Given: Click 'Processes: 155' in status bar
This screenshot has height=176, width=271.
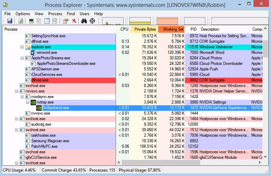Looking at the screenshot, I should tap(102, 170).
